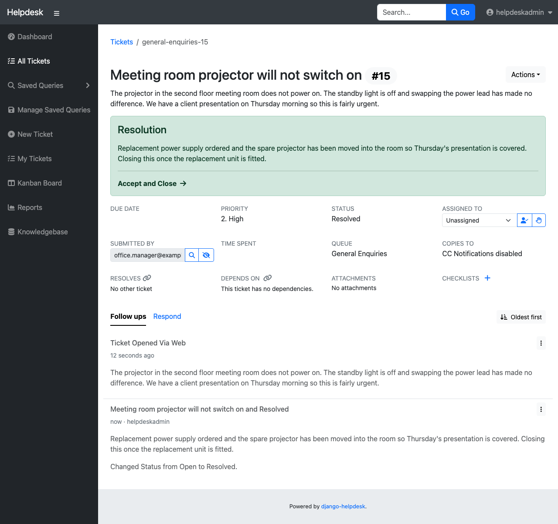Click the Dashboard icon in sidebar
558x524 pixels.
(x=11, y=37)
